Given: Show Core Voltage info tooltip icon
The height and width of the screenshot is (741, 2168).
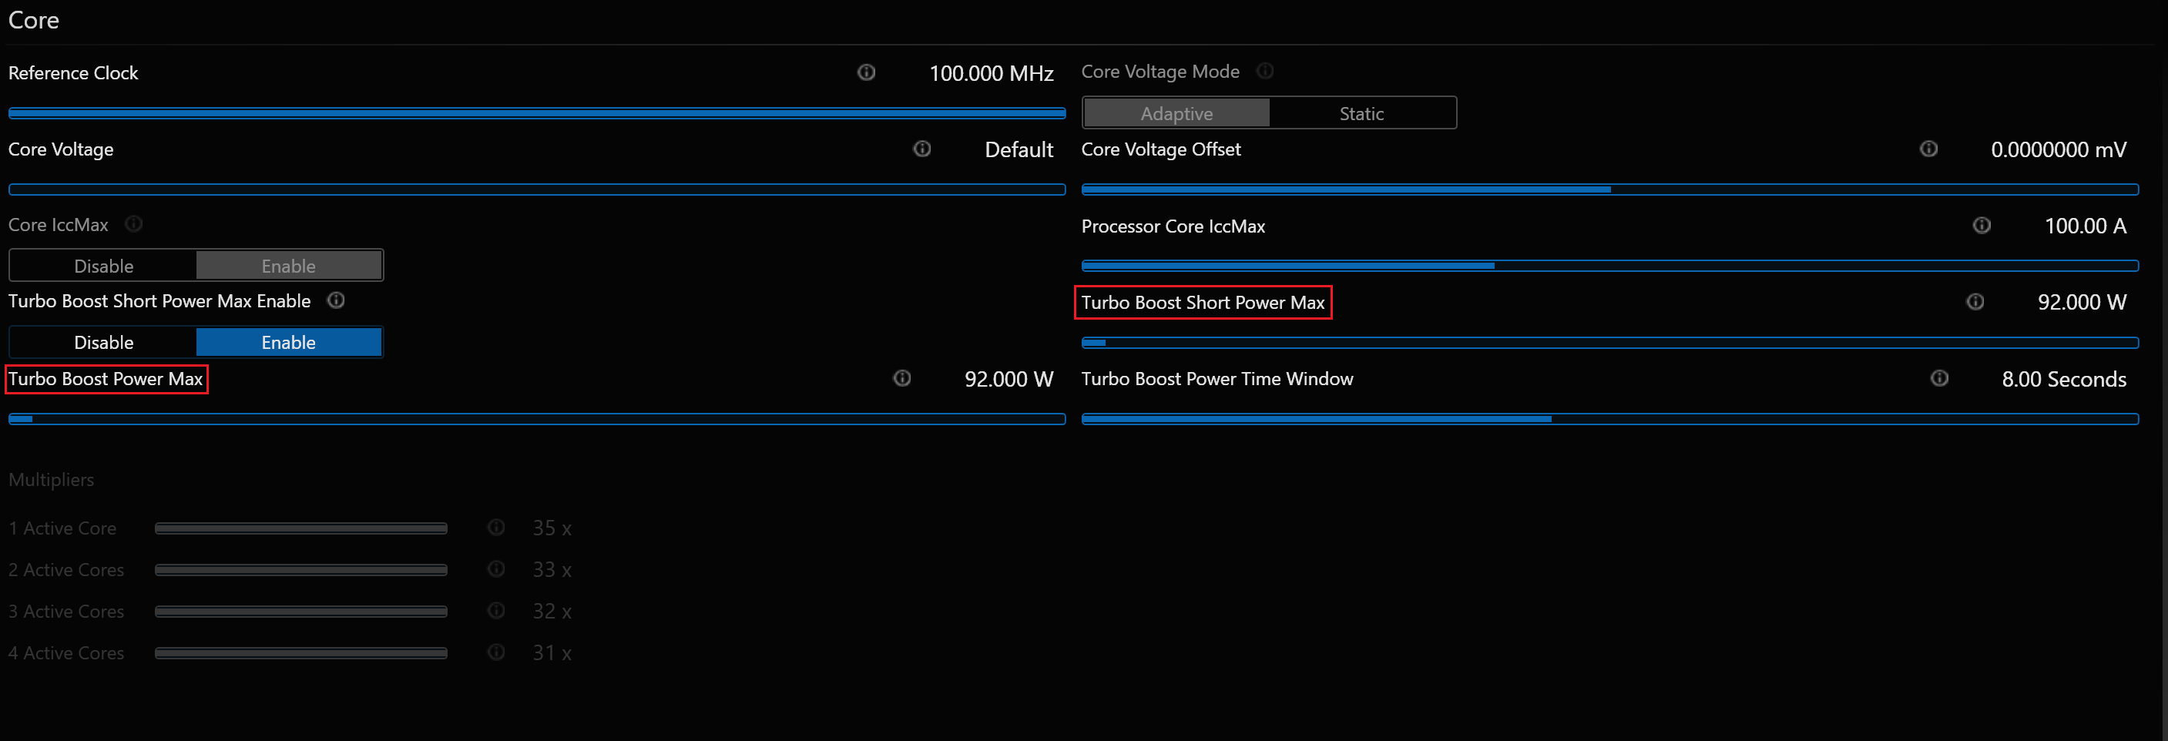Looking at the screenshot, I should (922, 149).
